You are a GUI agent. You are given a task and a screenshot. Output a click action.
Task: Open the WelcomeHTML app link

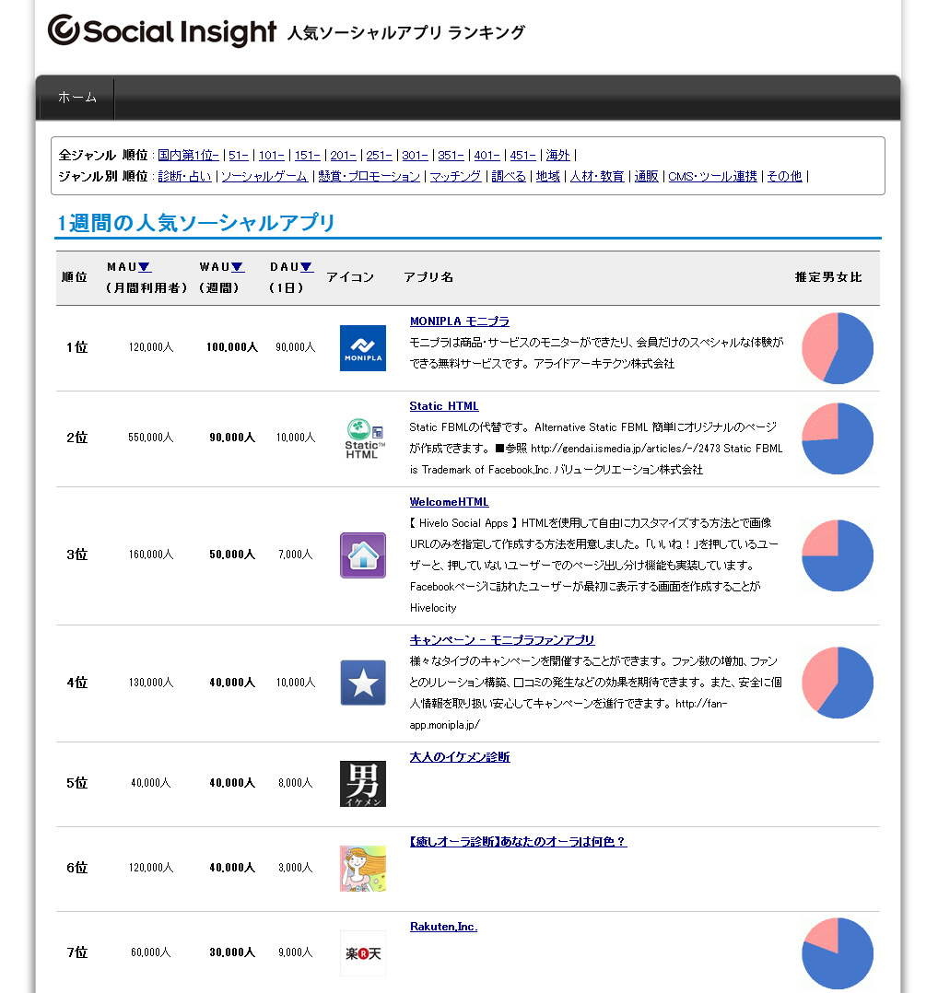449,501
